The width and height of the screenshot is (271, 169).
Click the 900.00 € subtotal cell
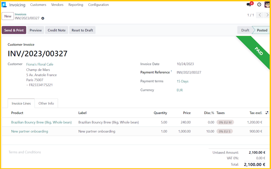256,131
